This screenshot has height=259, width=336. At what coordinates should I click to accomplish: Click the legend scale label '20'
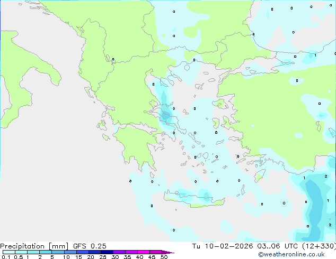tap(91, 257)
